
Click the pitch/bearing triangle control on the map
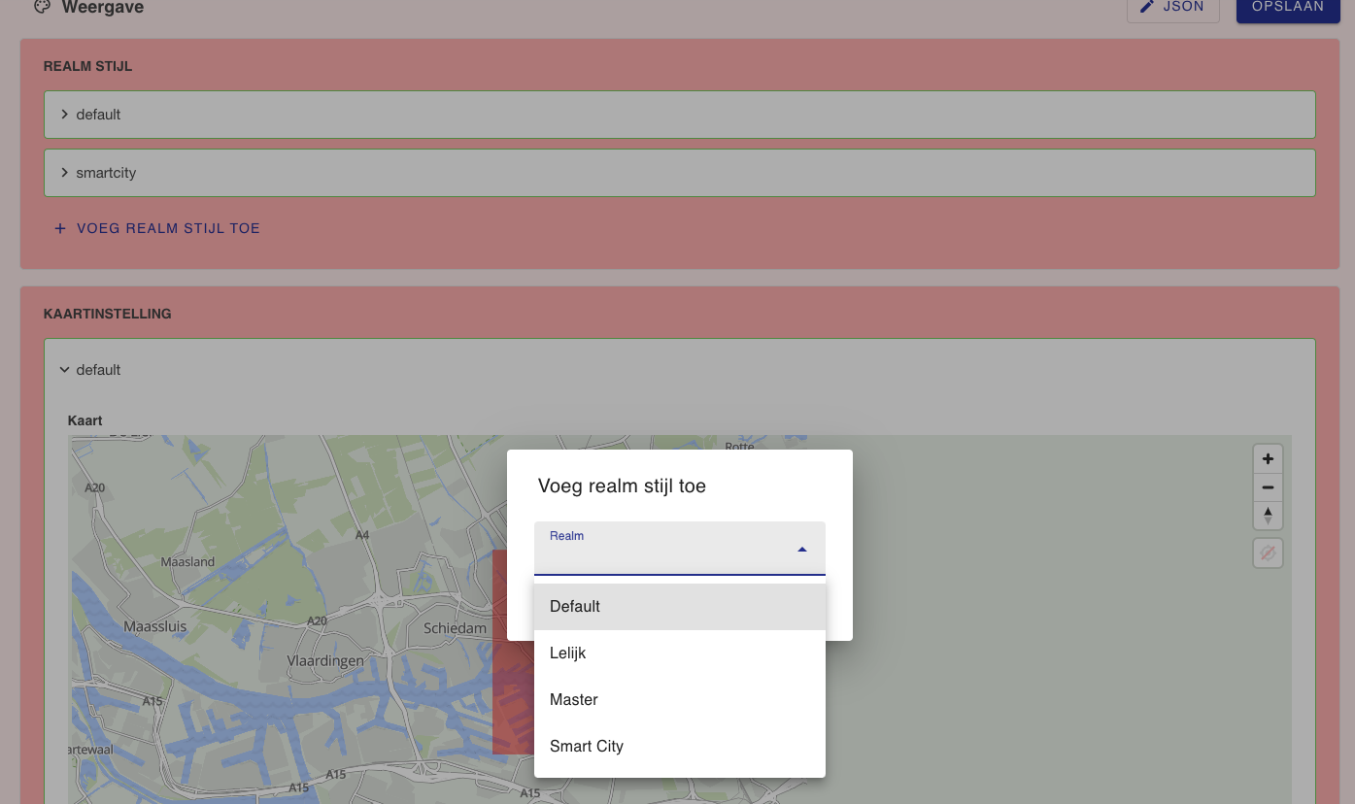tap(1268, 516)
